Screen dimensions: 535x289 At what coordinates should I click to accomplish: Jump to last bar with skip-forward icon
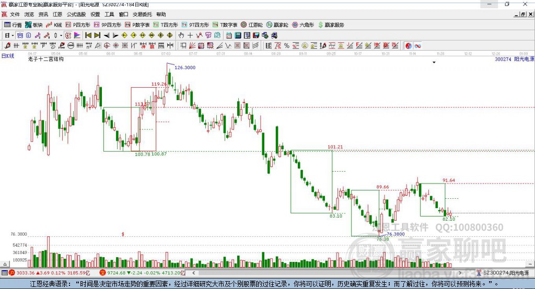(x=97, y=35)
